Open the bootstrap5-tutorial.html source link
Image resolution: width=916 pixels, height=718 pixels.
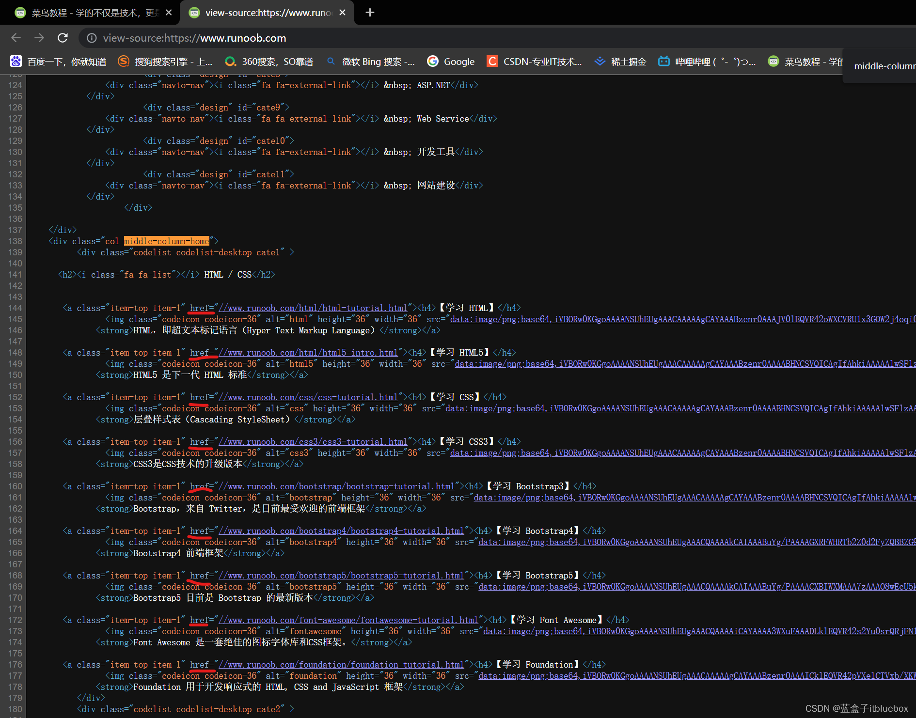click(342, 576)
